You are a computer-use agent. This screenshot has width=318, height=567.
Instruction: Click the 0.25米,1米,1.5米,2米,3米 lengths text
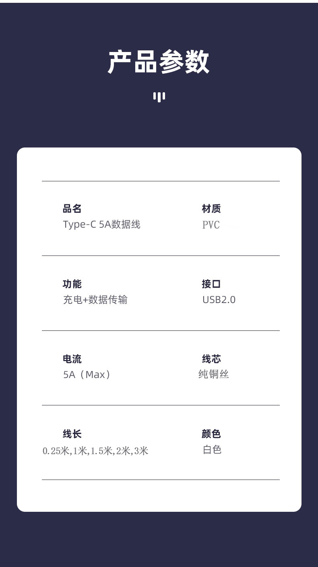95,451
